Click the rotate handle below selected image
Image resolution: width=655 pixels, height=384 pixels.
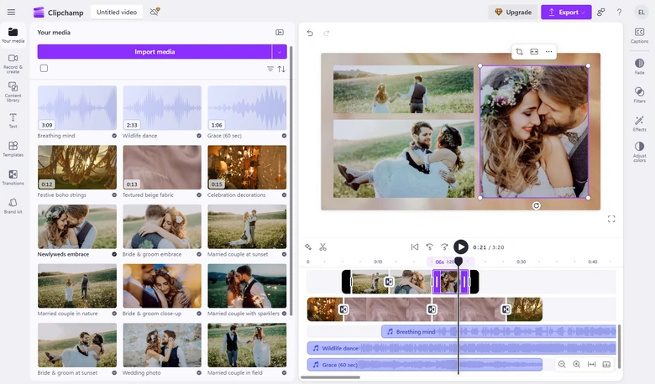click(537, 205)
